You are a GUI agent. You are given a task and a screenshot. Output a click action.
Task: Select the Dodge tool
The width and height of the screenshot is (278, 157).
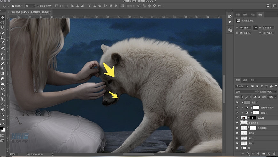coord(2,84)
